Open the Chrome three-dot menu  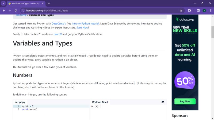click(210, 10)
